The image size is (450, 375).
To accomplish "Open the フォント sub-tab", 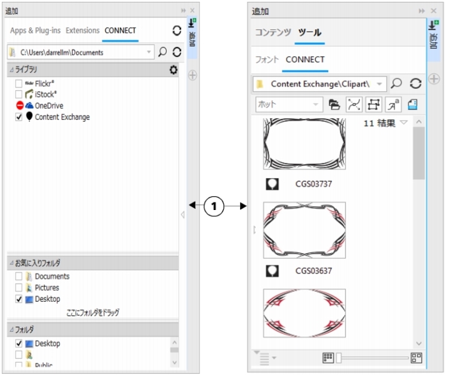I will 267,60.
